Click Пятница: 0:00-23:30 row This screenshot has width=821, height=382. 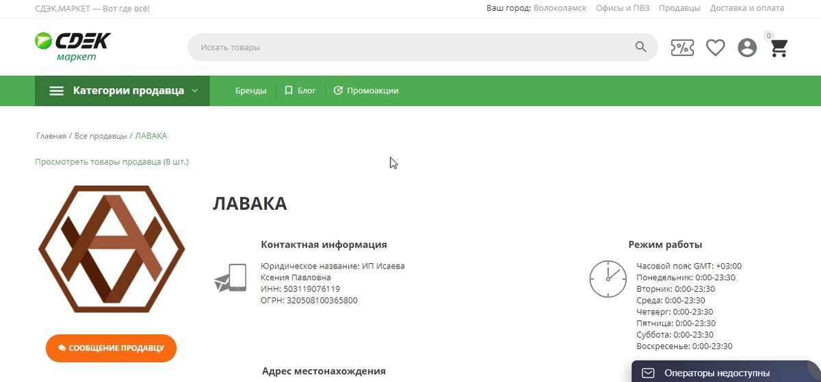tap(676, 324)
